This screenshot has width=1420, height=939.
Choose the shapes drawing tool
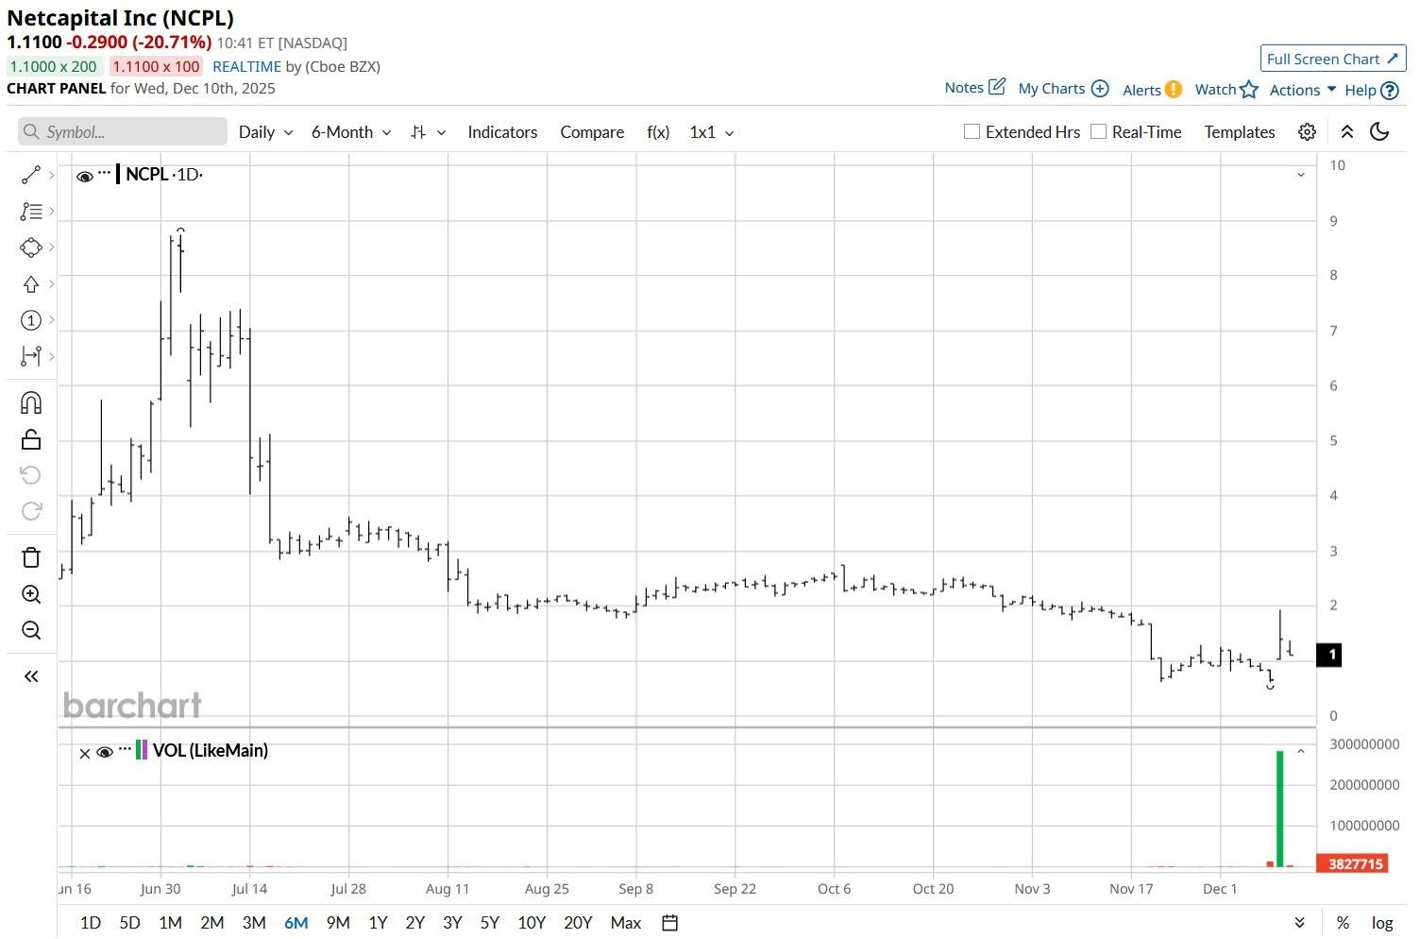(x=31, y=248)
